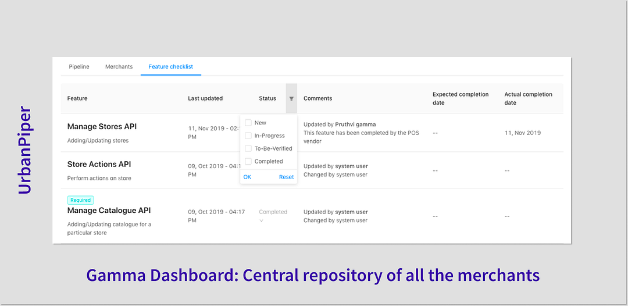Reset the status filter
Screen dimensions: 628x306
coord(286,177)
